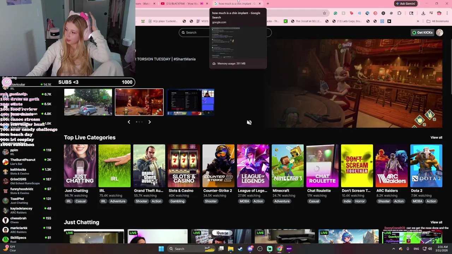Open the browser extensions puzzle icon
Viewport: 452px width, 254px height.
coord(399,13)
